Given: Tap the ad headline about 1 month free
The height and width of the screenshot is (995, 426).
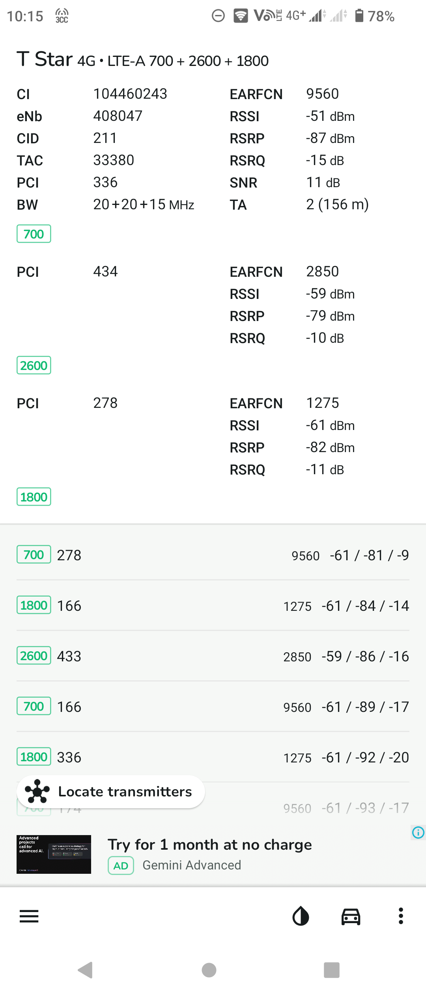Looking at the screenshot, I should tap(209, 845).
